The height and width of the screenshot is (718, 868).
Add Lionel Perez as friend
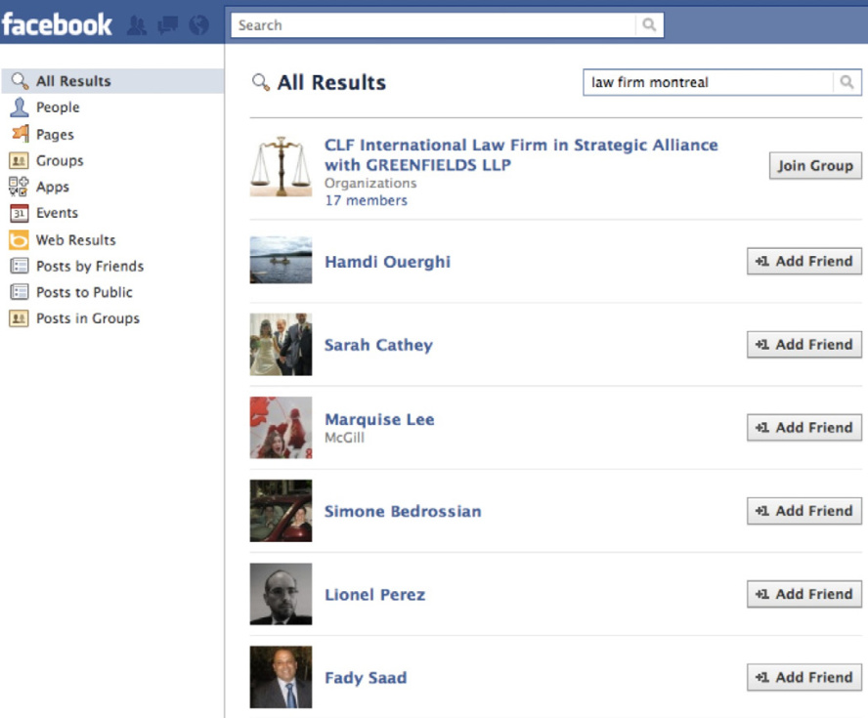pos(803,594)
